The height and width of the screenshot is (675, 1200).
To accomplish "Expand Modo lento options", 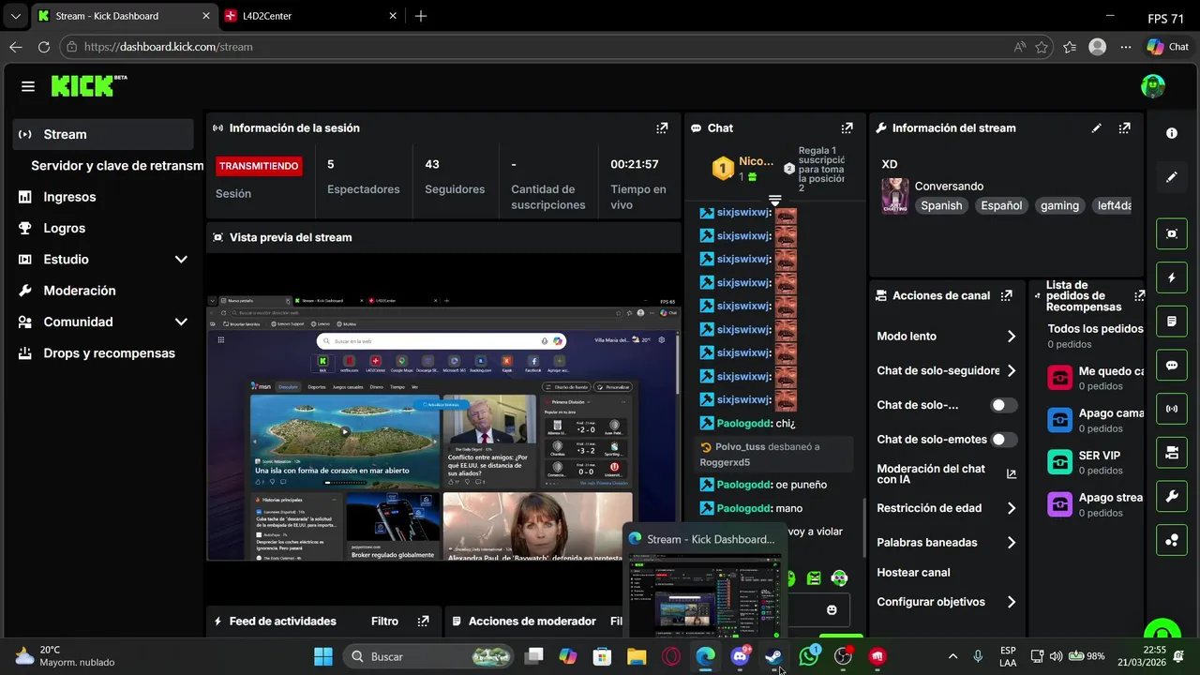I will click(x=1012, y=337).
